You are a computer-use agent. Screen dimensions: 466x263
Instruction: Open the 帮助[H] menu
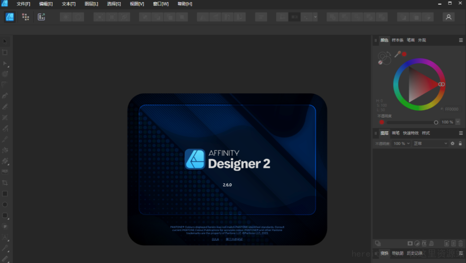(185, 4)
